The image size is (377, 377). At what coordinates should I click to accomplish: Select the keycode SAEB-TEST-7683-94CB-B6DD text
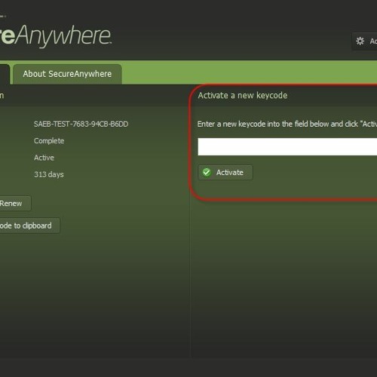click(81, 124)
